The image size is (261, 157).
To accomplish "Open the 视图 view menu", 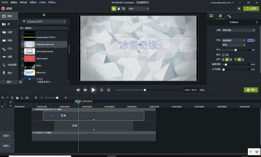I will (x=33, y=3).
